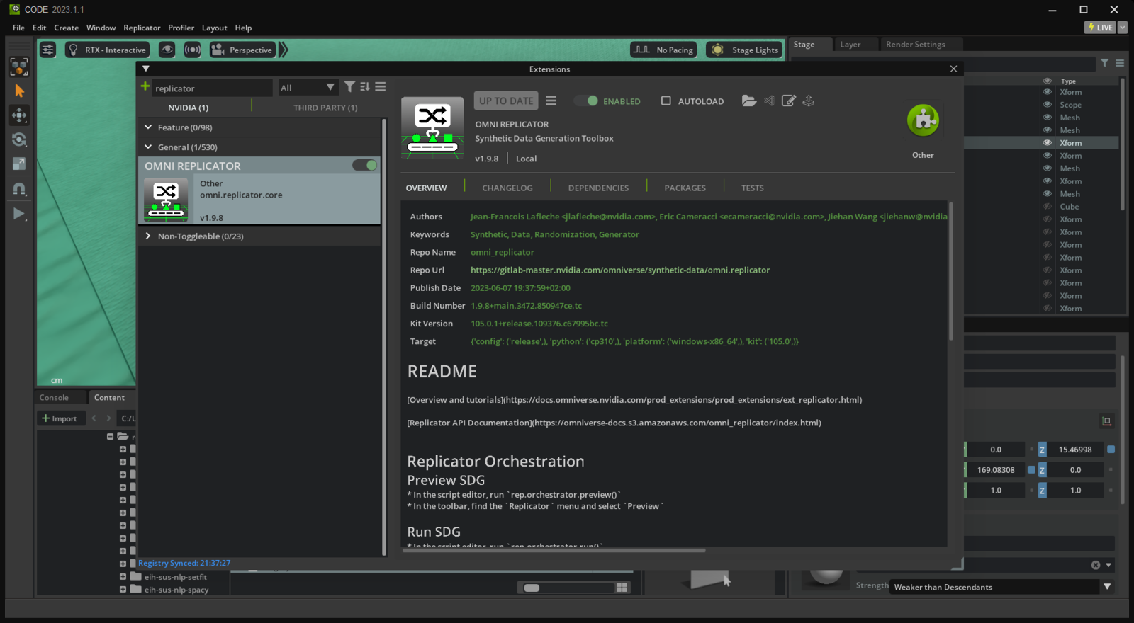The image size is (1134, 623).
Task: Open viewport settings sliders icon
Action: coord(47,50)
